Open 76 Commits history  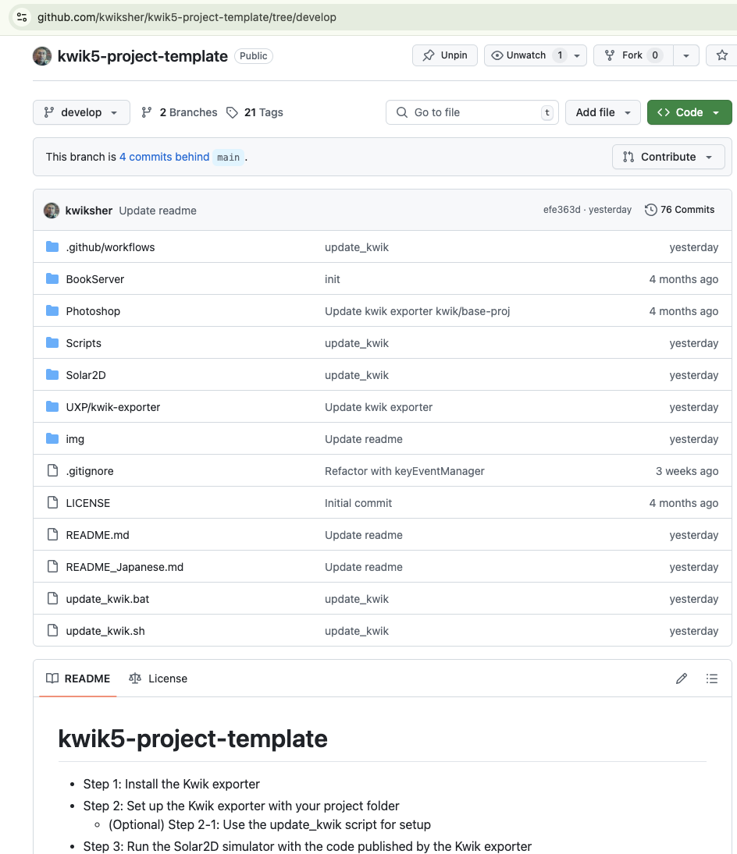coord(679,210)
